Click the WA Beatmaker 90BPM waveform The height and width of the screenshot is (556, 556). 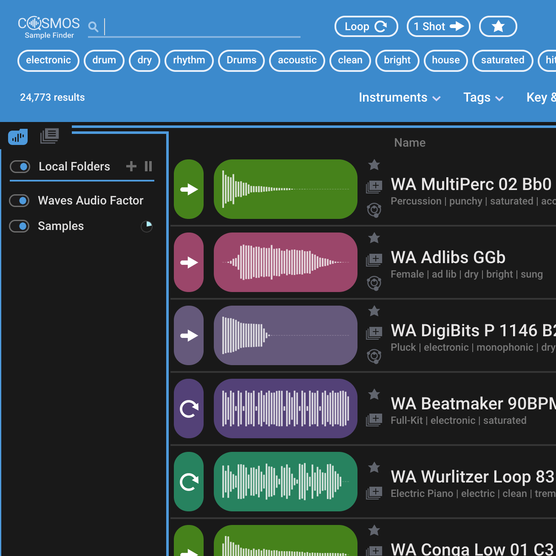pyautogui.click(x=286, y=408)
